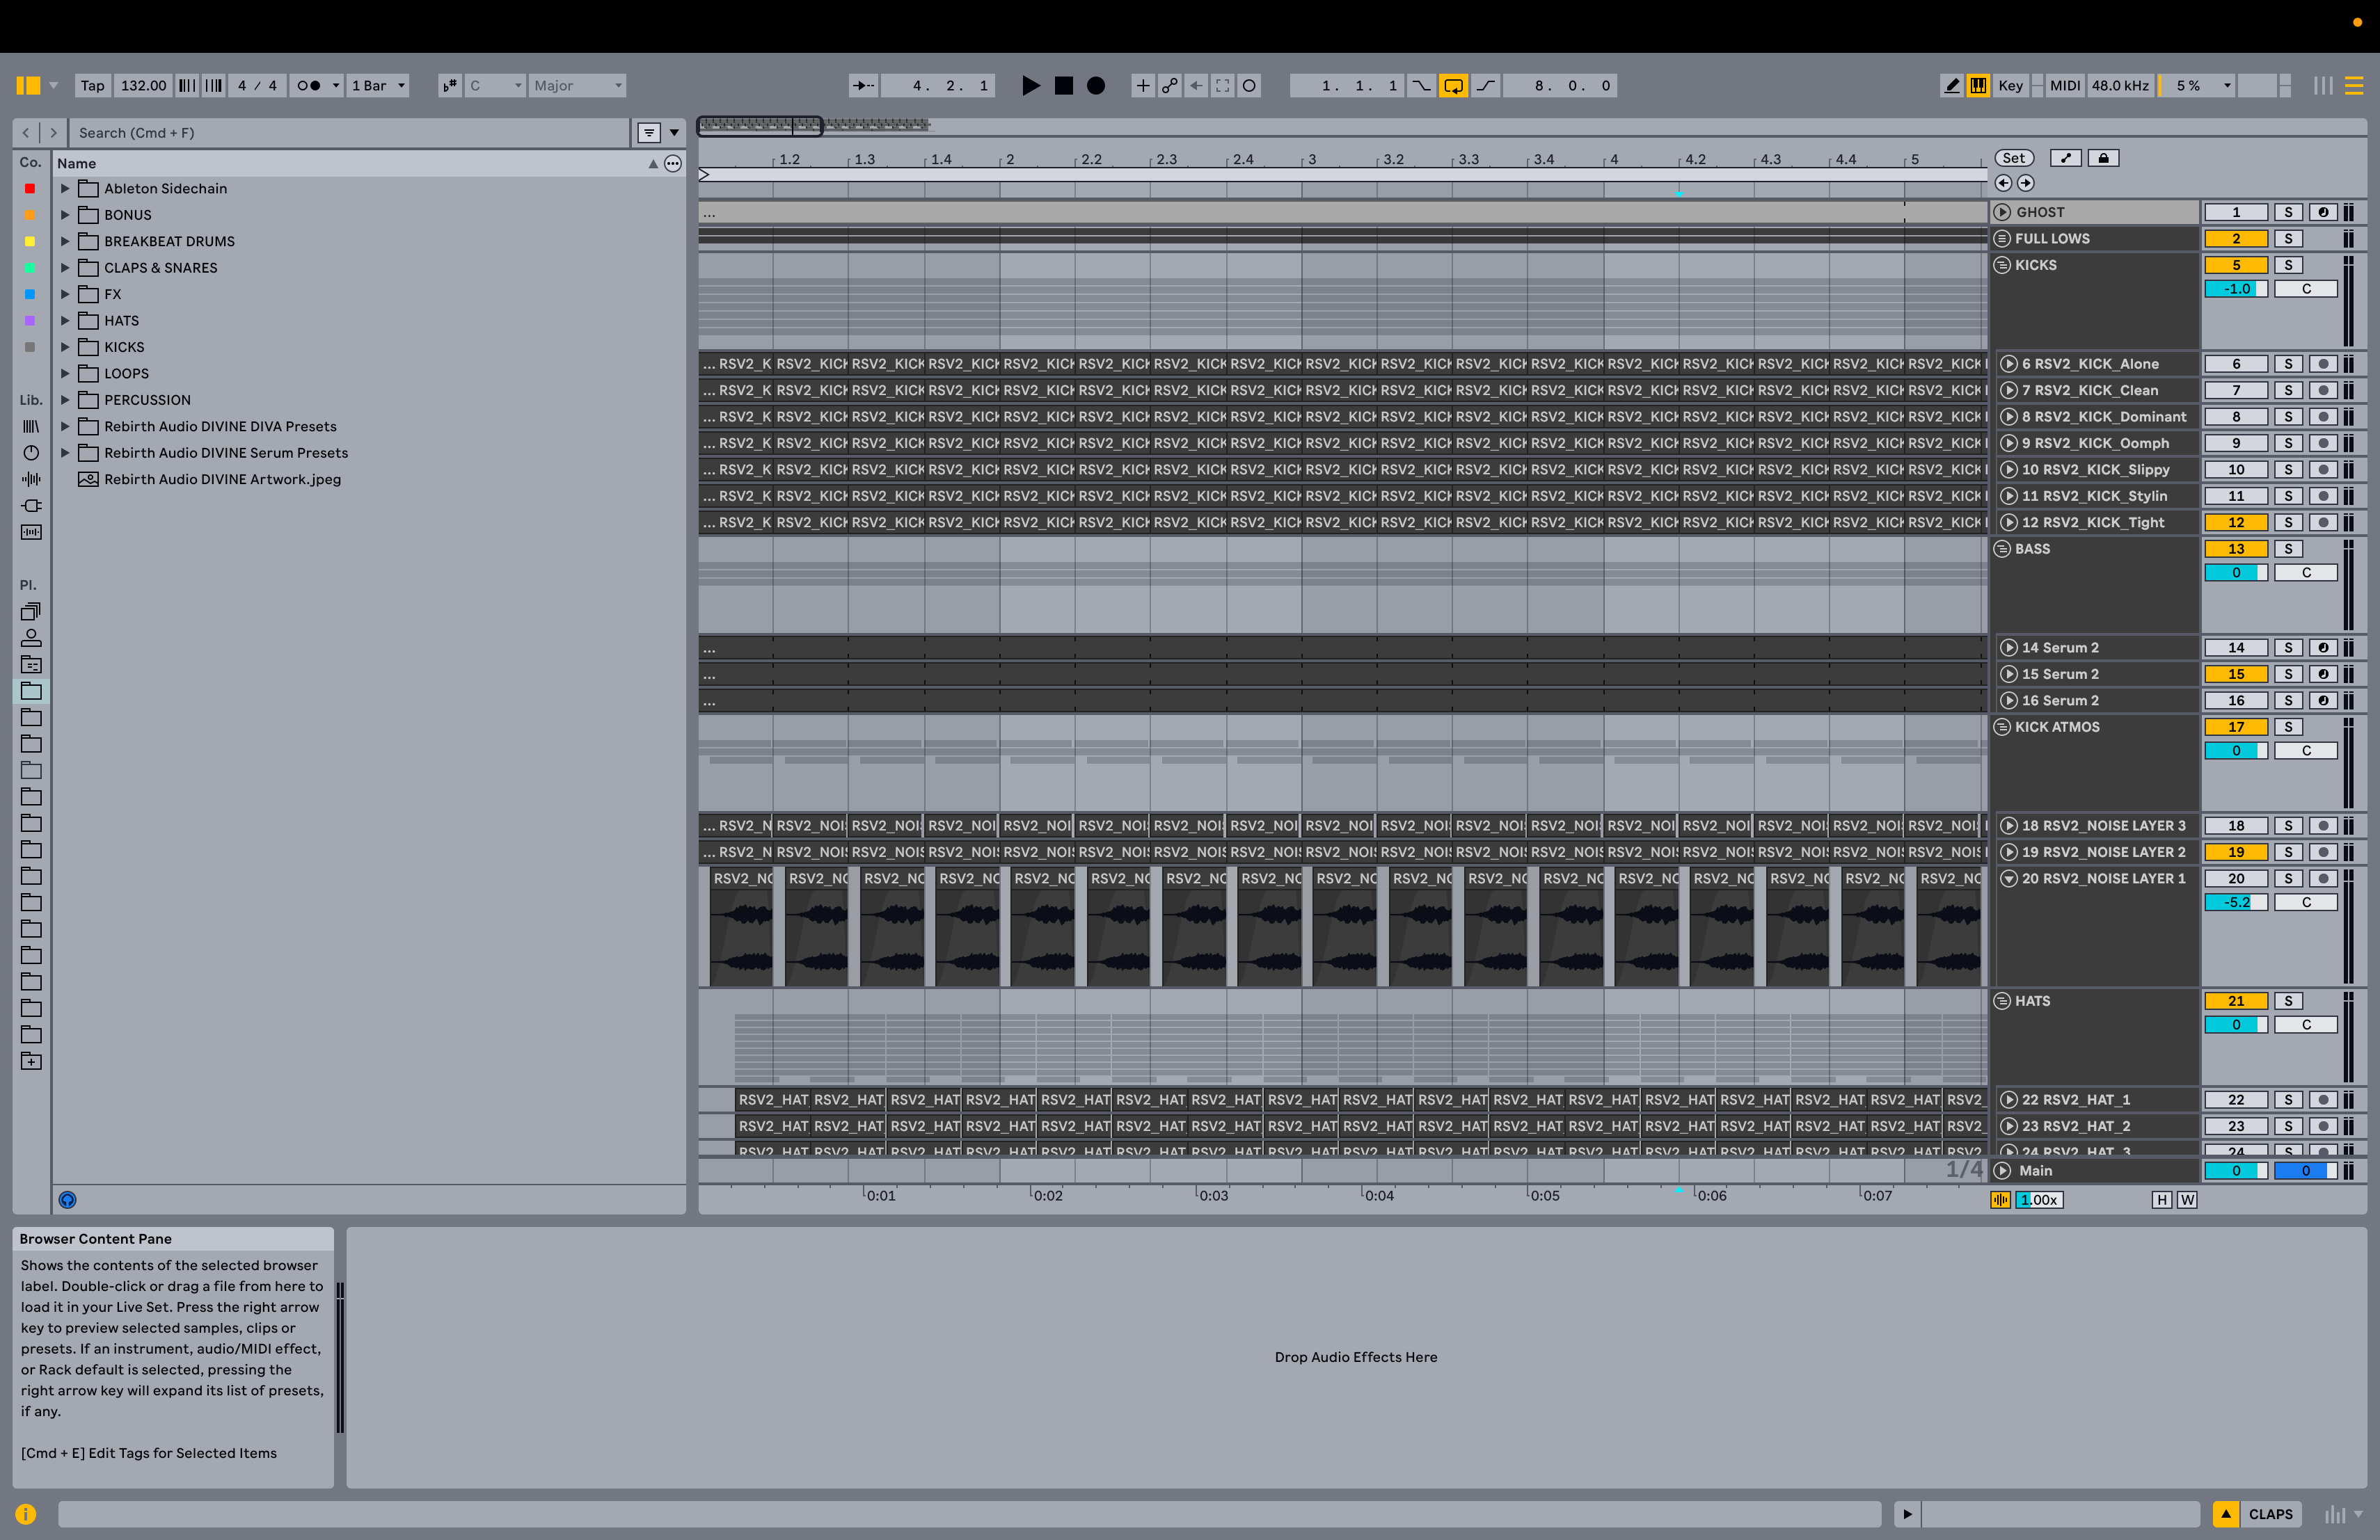Viewport: 2380px width, 1540px height.
Task: Open the Major scale mode dropdown
Action: click(x=577, y=86)
